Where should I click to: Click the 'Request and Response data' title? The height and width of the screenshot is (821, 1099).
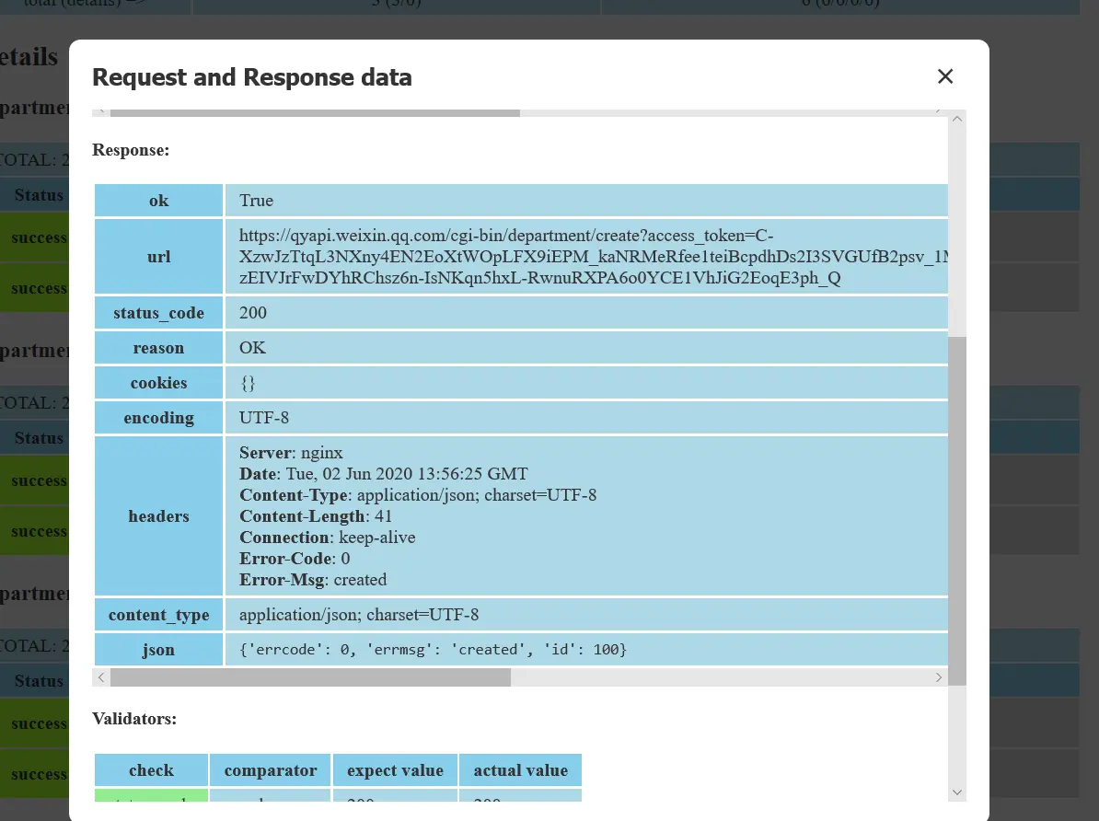point(251,77)
